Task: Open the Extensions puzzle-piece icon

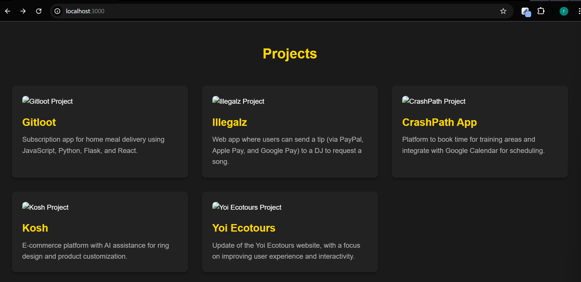Action: pos(541,11)
